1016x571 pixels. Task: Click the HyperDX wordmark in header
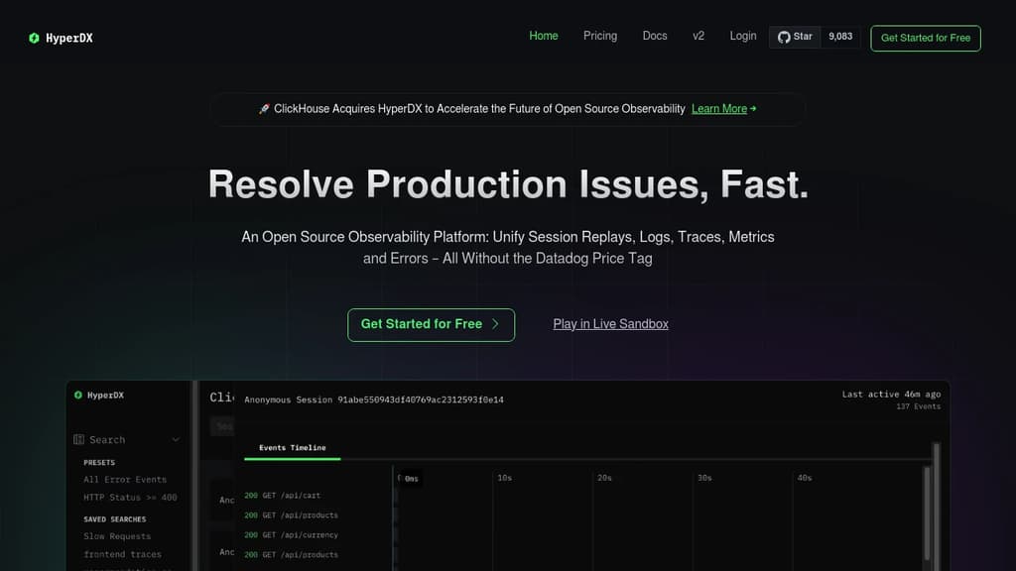pyautogui.click(x=69, y=39)
